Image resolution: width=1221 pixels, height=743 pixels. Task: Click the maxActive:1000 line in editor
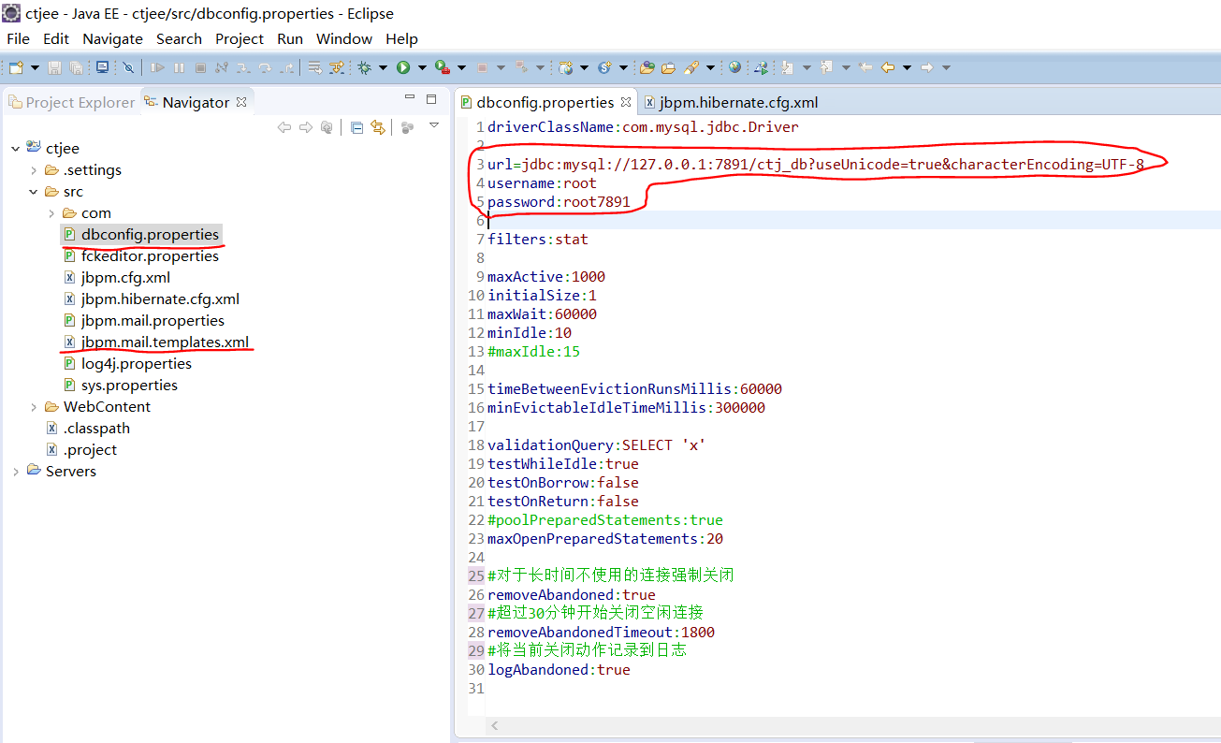[546, 277]
